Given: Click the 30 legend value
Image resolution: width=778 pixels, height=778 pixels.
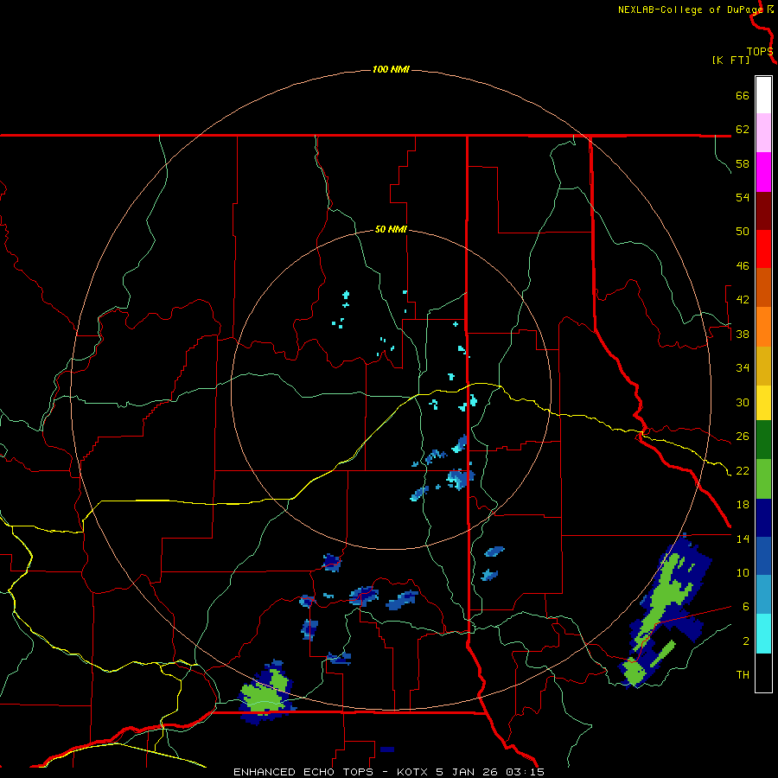Looking at the screenshot, I should [743, 402].
